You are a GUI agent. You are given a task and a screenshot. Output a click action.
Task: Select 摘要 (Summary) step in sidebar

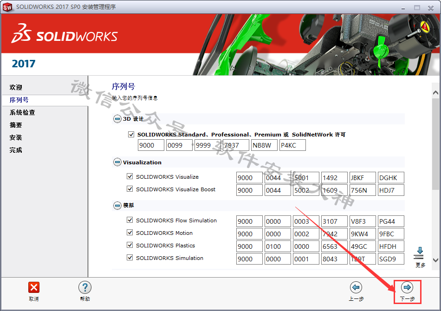tap(16, 125)
